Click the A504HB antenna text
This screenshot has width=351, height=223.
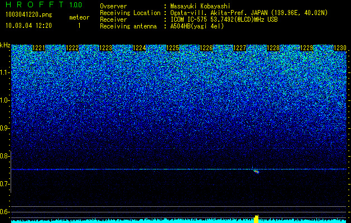coord(197,26)
